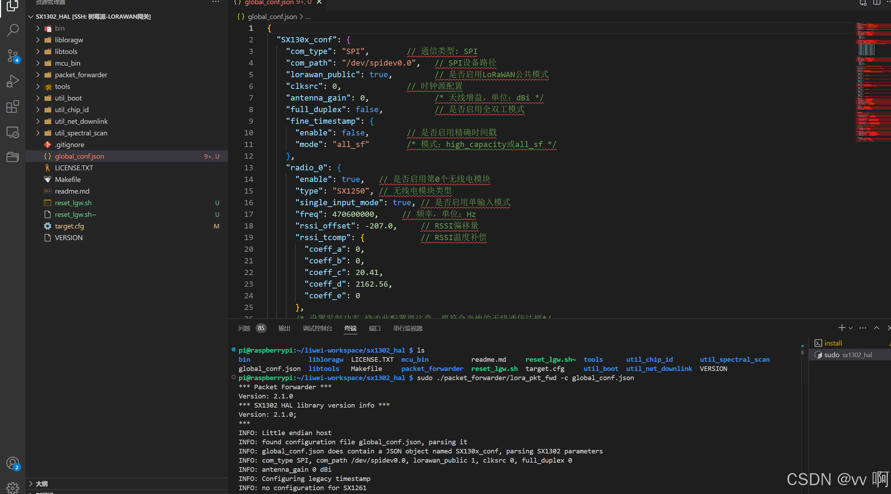Open the Run and Debug view

tap(13, 81)
